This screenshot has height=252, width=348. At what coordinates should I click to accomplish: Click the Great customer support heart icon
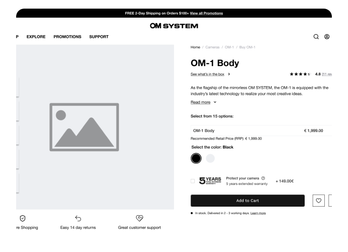139,218
